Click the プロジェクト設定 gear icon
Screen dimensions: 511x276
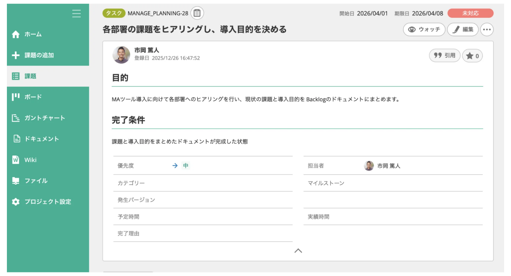coord(16,202)
